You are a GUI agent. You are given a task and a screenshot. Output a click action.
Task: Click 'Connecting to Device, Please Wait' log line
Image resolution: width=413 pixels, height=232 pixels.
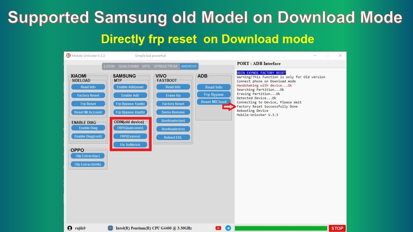pyautogui.click(x=269, y=102)
